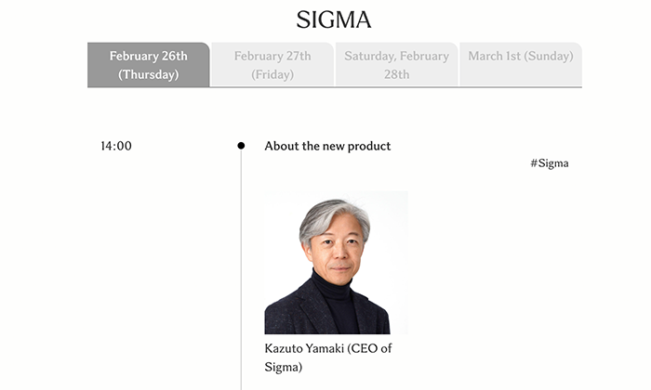
Task: Select the February 26th (Thursday) tab
Action: (149, 65)
